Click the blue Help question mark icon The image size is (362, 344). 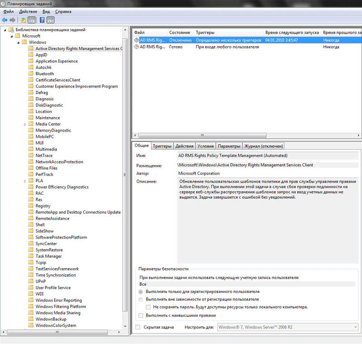42,20
